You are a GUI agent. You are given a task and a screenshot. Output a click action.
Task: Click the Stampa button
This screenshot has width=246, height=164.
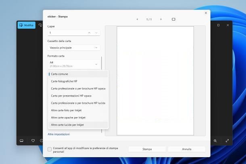point(147,149)
